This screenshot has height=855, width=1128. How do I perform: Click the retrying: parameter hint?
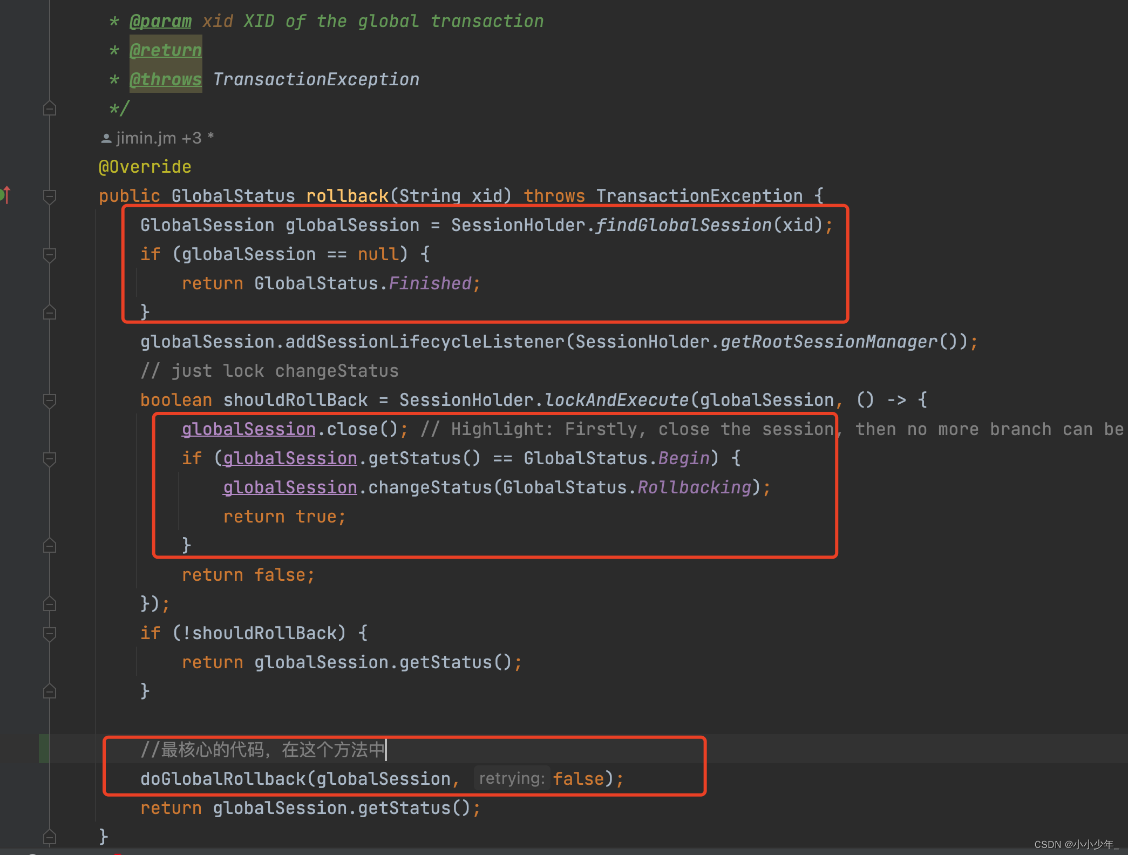(x=511, y=778)
